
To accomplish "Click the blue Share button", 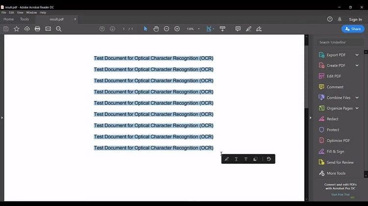I will [353, 29].
